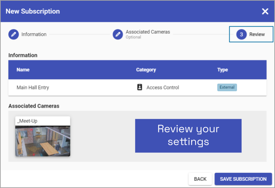
Task: Click the Type column header
Action: coord(222,70)
